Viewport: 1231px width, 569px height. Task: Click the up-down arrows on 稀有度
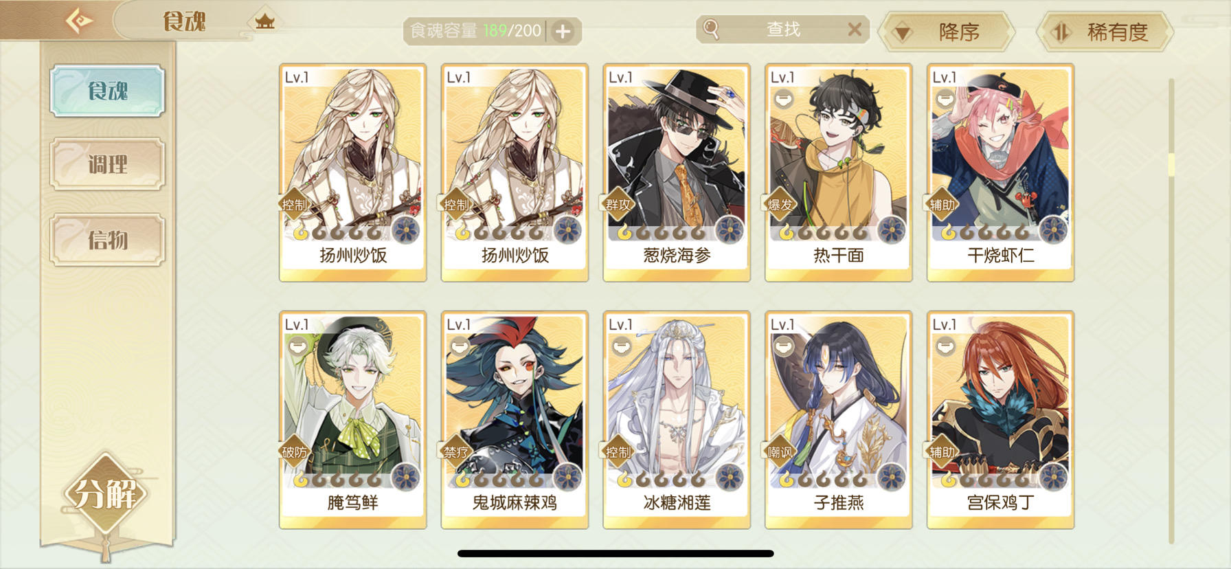(1061, 32)
